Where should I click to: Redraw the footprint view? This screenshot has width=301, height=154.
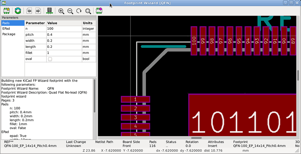pos(79,11)
